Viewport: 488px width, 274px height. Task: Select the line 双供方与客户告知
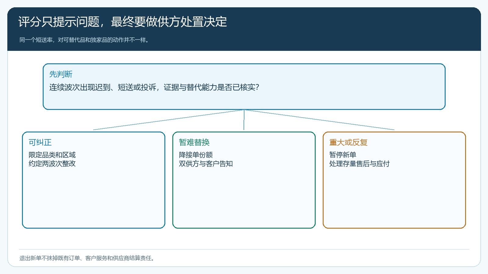(x=206, y=164)
